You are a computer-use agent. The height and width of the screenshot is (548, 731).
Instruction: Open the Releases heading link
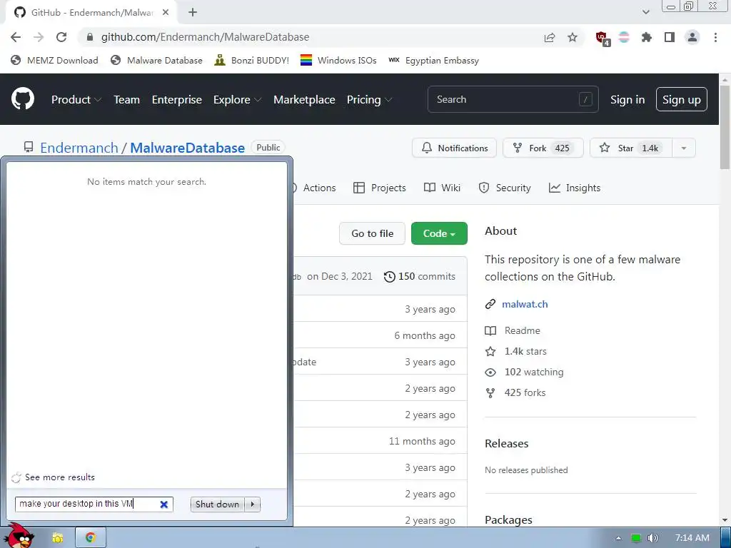click(507, 443)
